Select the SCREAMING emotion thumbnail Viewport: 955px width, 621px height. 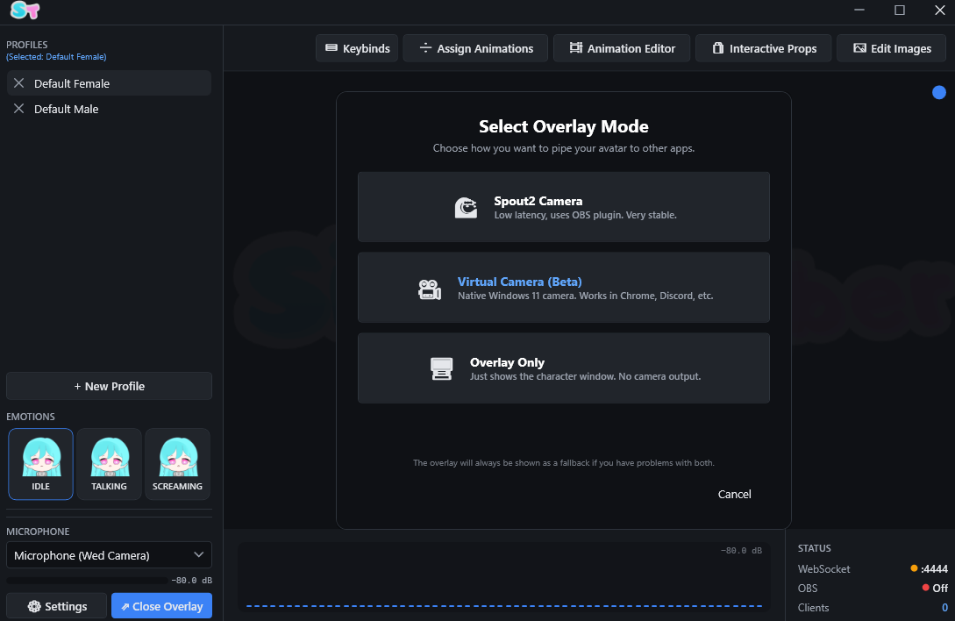177,464
